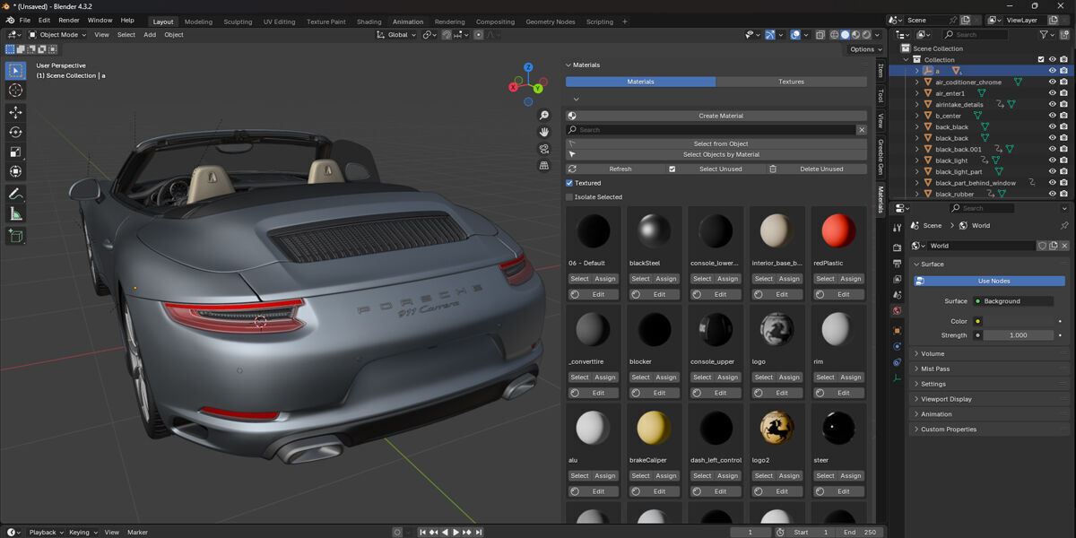Switch to wireframe viewport shading
This screenshot has height=538, width=1076.
(x=835, y=35)
